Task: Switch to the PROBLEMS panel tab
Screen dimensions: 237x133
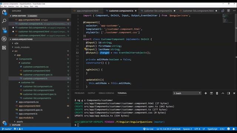Action: [80, 93]
